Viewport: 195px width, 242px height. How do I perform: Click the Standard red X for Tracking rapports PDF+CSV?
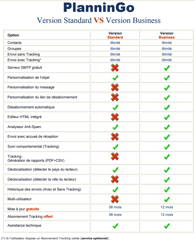coord(115,157)
